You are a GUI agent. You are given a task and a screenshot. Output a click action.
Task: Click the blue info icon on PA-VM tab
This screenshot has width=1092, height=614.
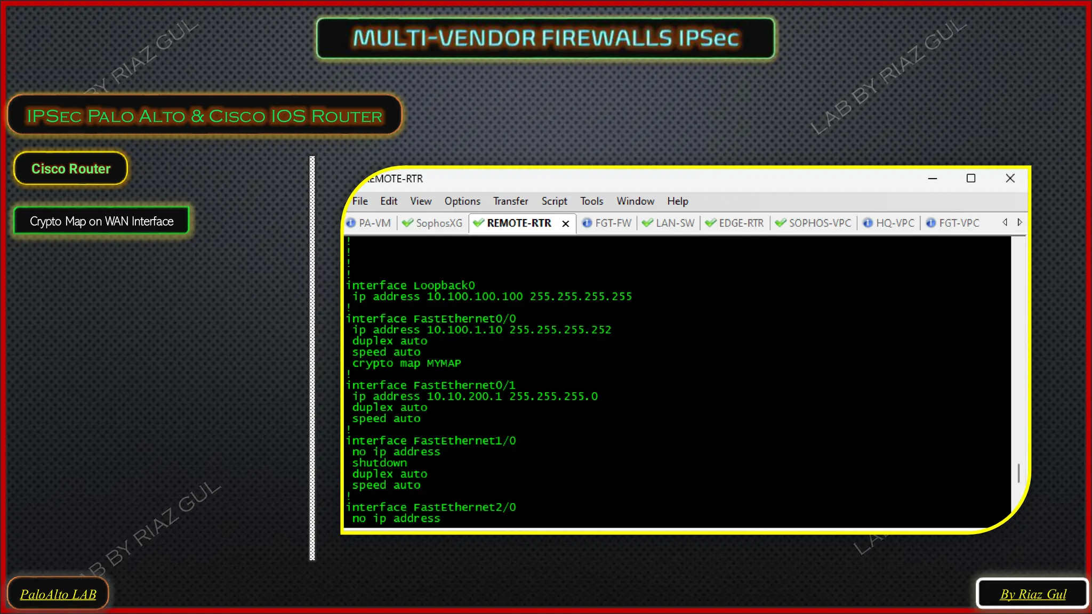click(x=351, y=223)
